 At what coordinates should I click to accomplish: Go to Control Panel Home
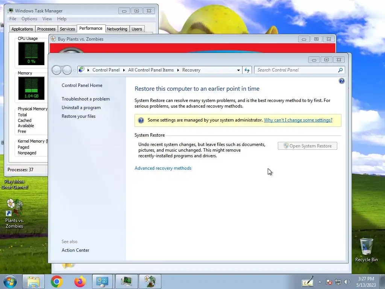[82, 85]
